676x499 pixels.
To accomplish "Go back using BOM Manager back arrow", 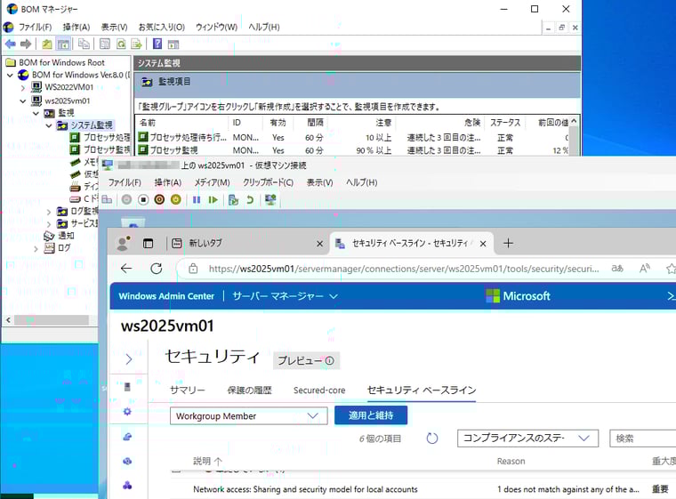I will point(11,44).
